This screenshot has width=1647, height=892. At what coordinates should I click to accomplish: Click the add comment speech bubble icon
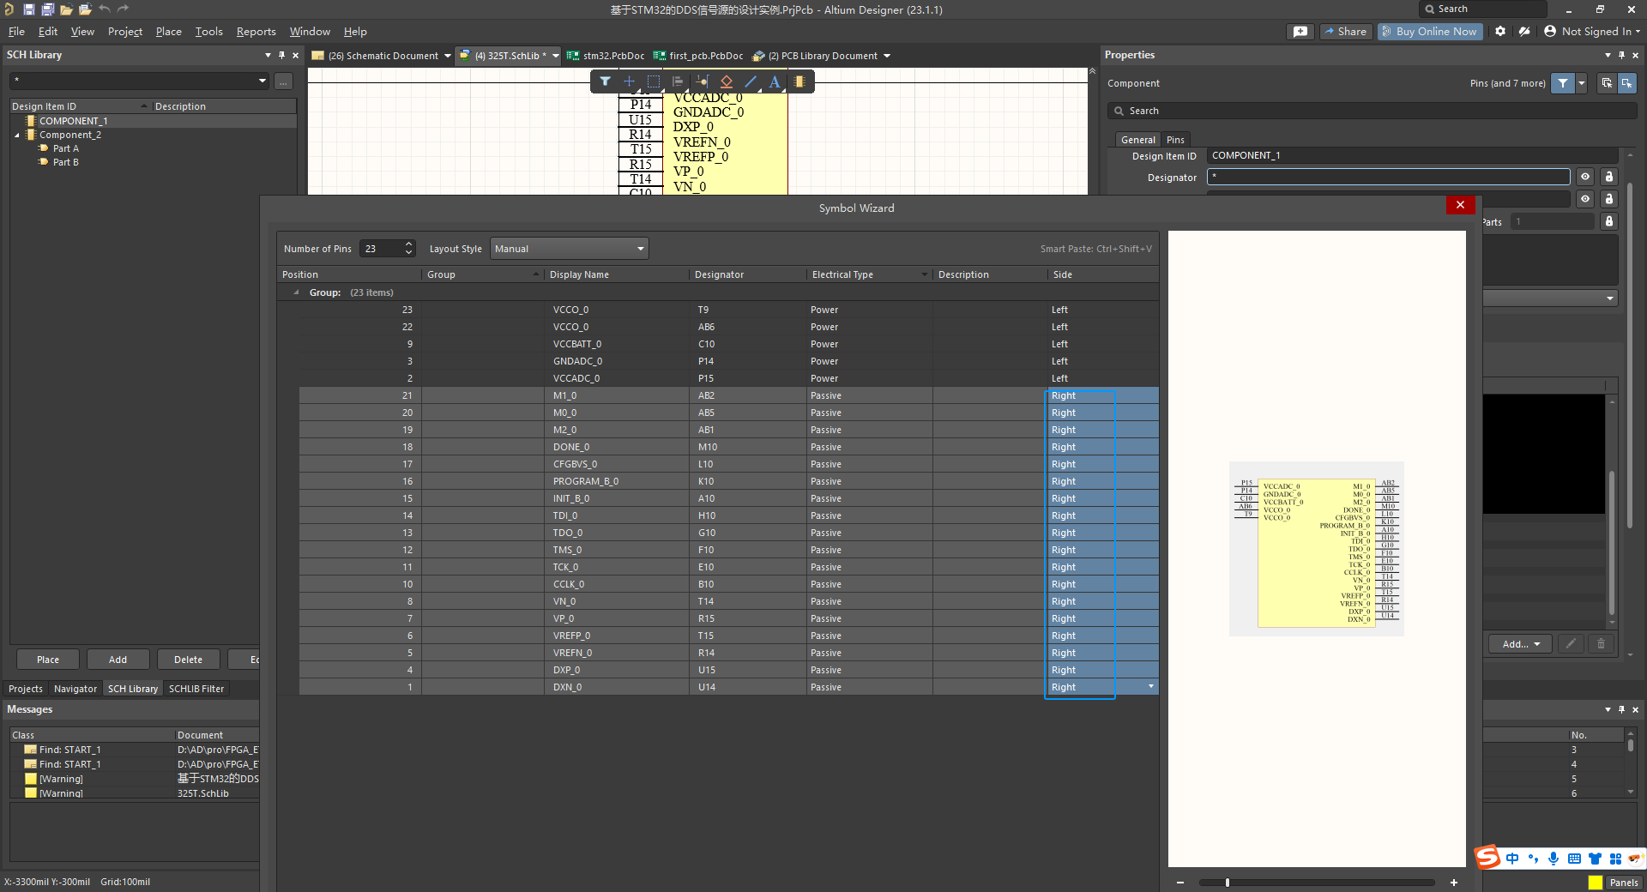(x=1300, y=31)
